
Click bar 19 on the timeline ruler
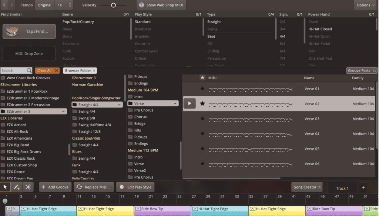[137, 196]
